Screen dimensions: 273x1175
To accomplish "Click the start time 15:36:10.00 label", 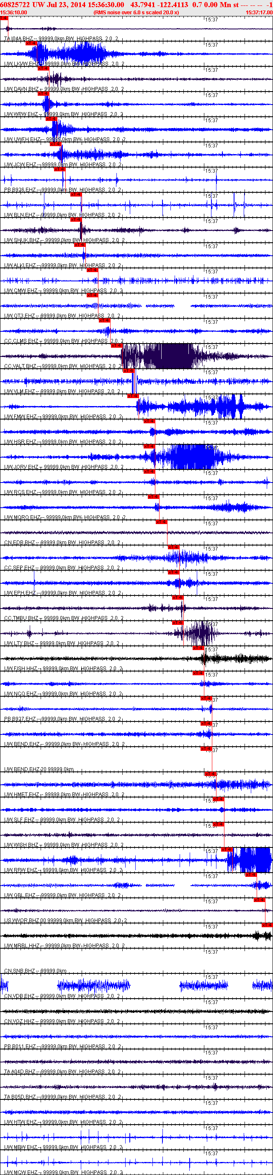I will [14, 13].
